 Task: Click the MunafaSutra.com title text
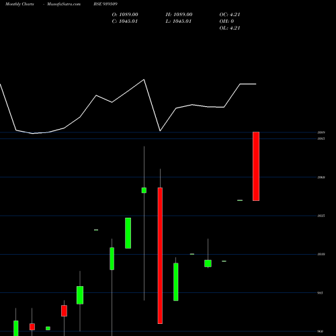coord(64,4)
